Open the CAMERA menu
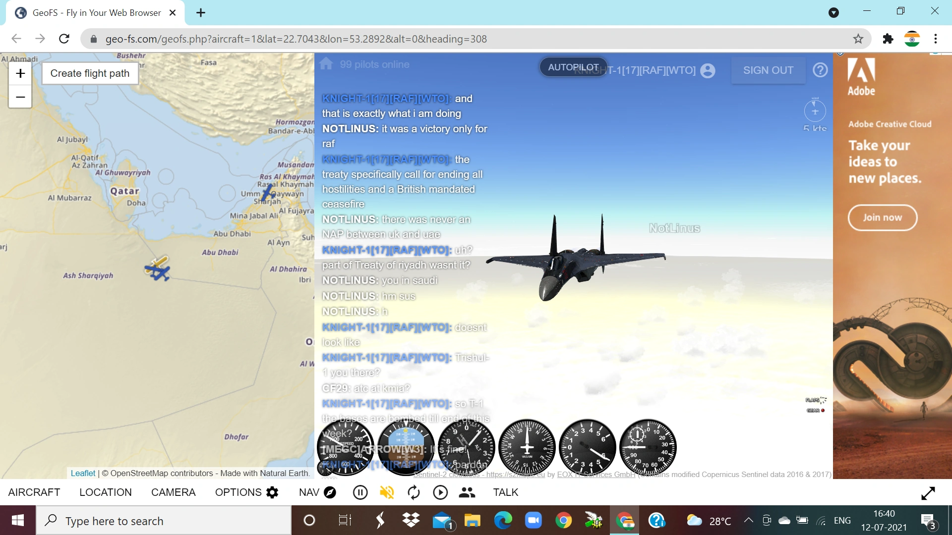952x535 pixels. tap(173, 492)
